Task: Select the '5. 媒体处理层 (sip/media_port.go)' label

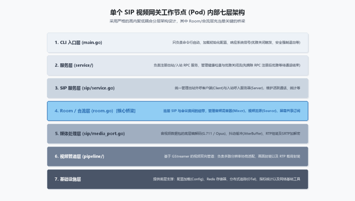Action: (90, 134)
